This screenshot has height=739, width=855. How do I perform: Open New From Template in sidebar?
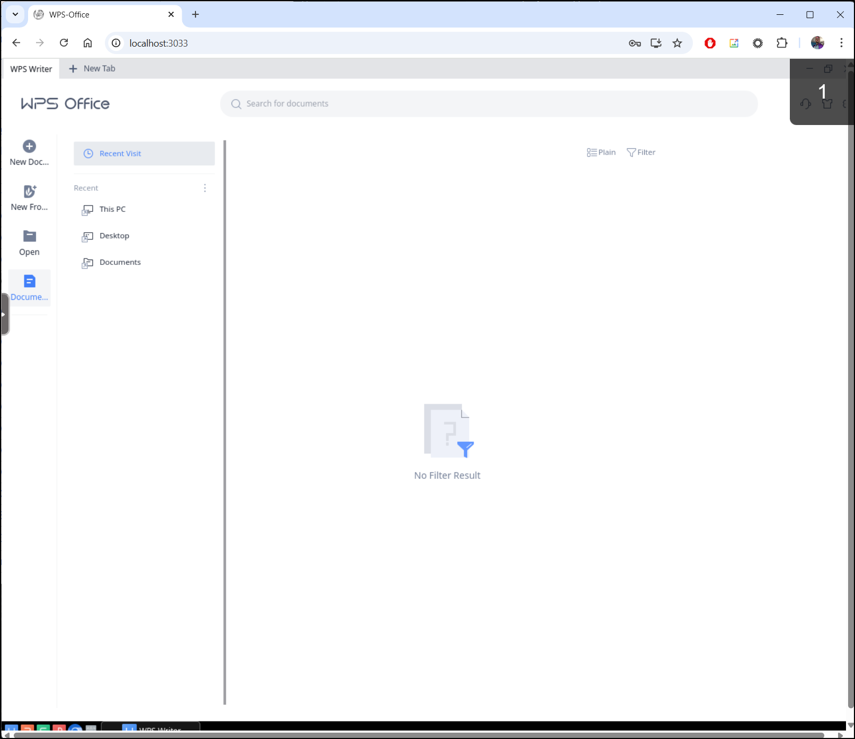coord(29,198)
